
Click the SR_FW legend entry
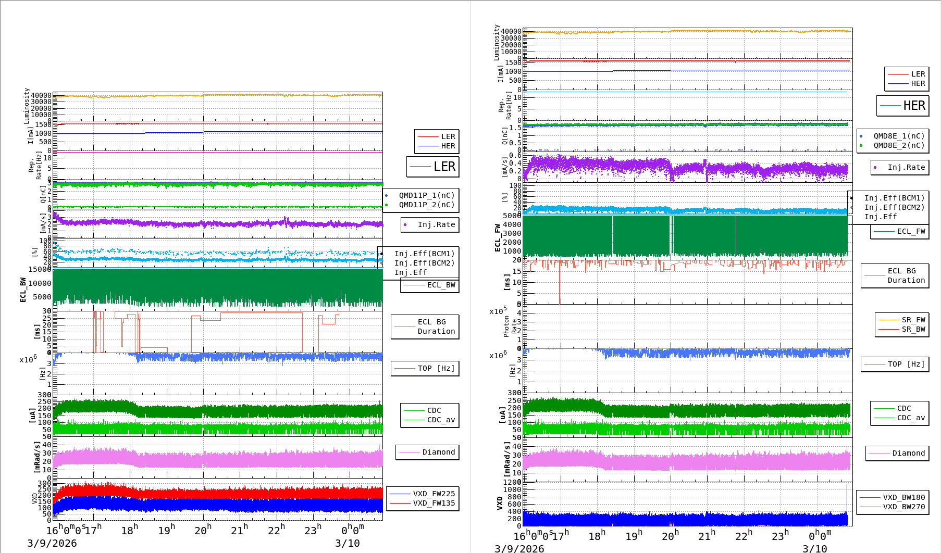coord(913,320)
